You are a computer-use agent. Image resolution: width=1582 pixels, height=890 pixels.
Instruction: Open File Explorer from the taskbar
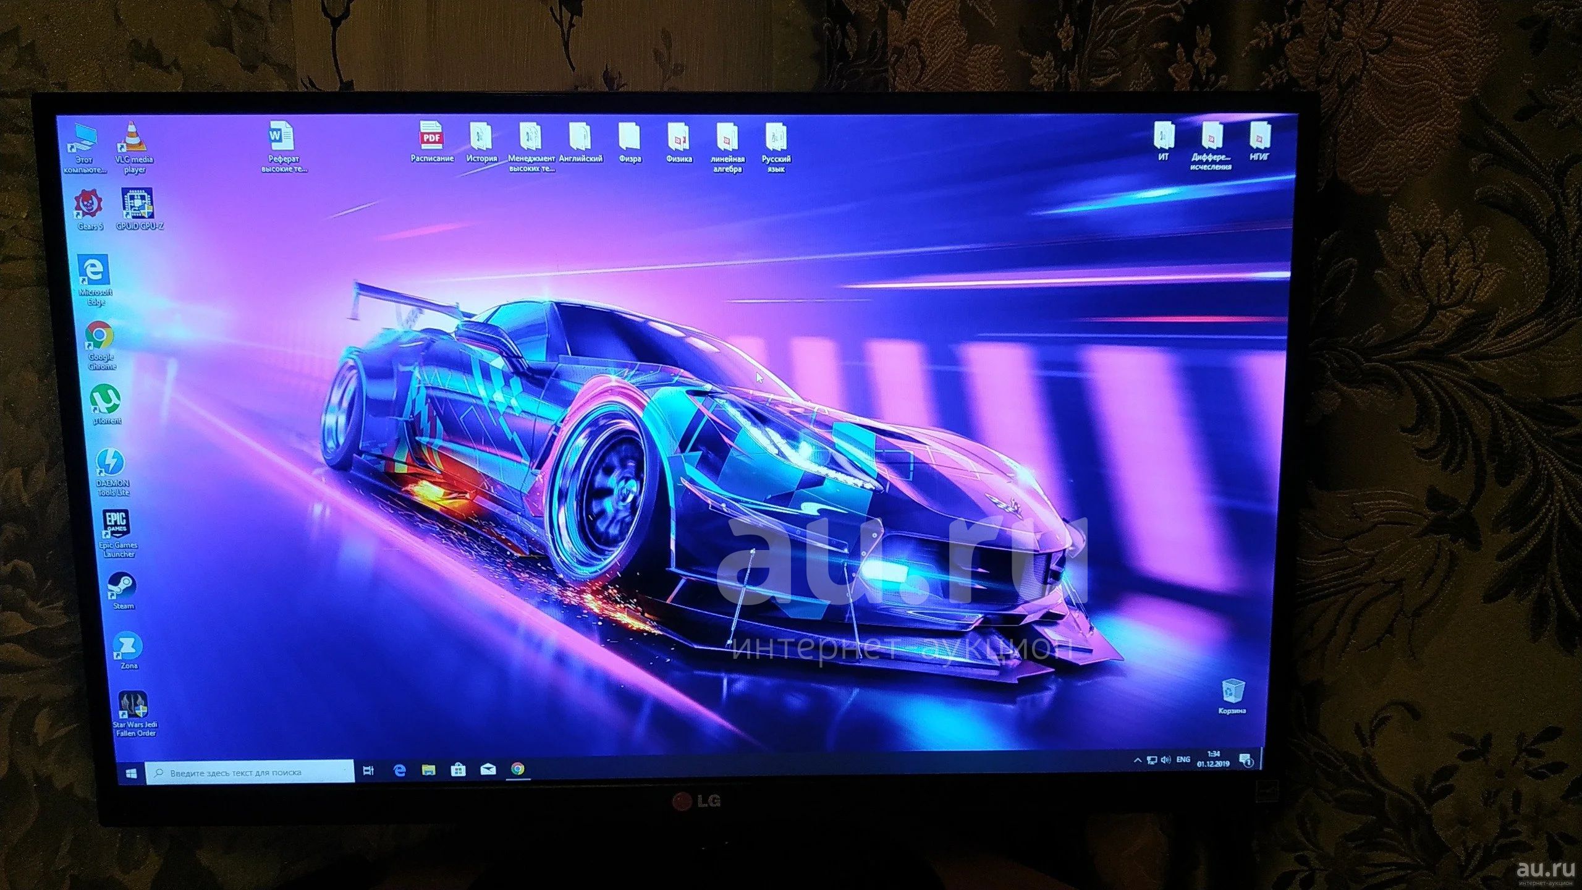428,769
